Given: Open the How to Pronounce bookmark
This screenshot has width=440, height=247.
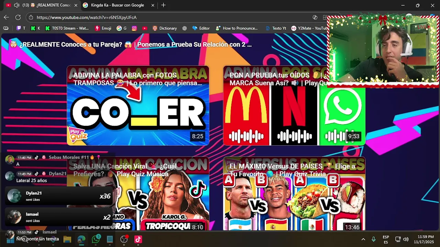Looking at the screenshot, I should pyautogui.click(x=236, y=28).
